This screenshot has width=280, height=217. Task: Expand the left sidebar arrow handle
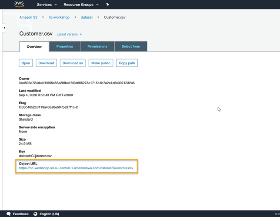pyautogui.click(x=4, y=28)
